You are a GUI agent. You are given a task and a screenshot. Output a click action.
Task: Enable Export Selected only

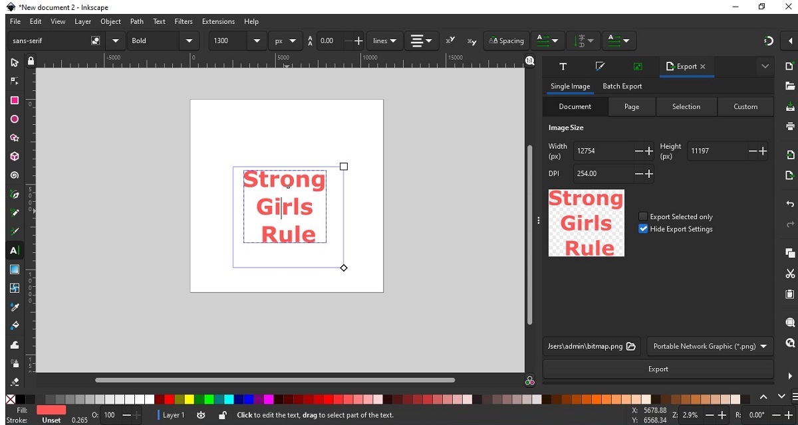[643, 216]
